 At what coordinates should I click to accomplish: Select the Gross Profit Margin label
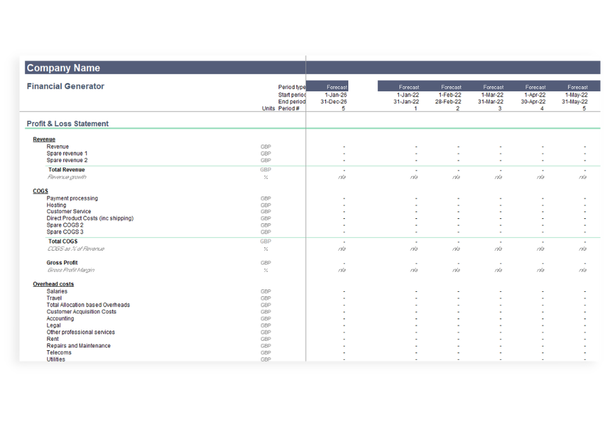pos(71,270)
